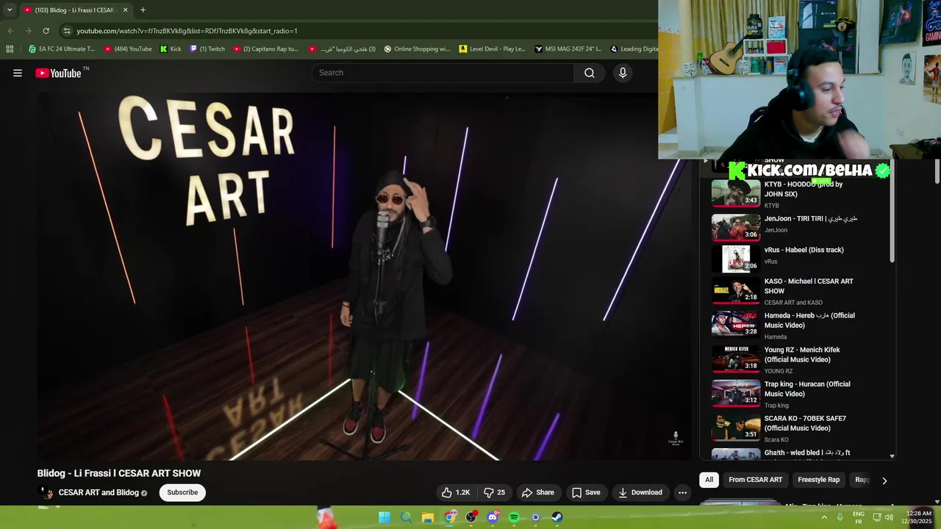Open the Windows Start menu

click(384, 517)
